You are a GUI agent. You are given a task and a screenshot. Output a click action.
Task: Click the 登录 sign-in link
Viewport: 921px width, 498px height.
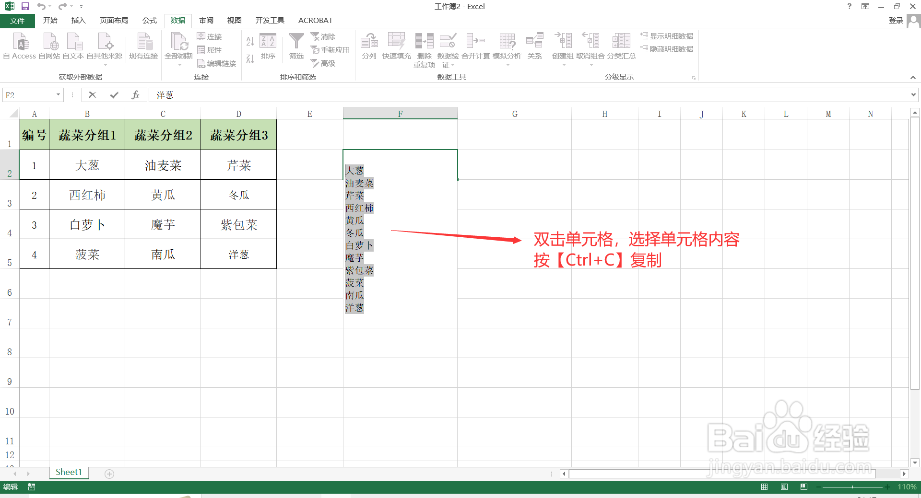click(896, 20)
